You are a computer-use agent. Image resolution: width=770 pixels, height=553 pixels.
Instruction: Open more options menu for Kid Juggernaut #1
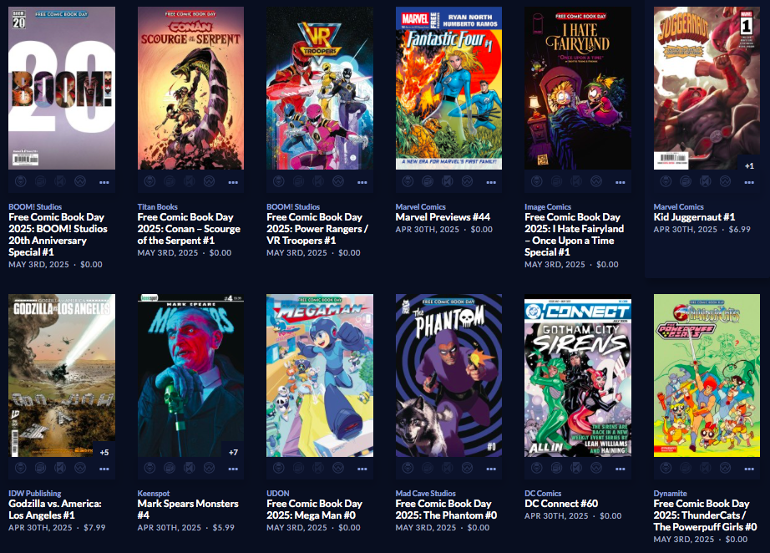(749, 182)
